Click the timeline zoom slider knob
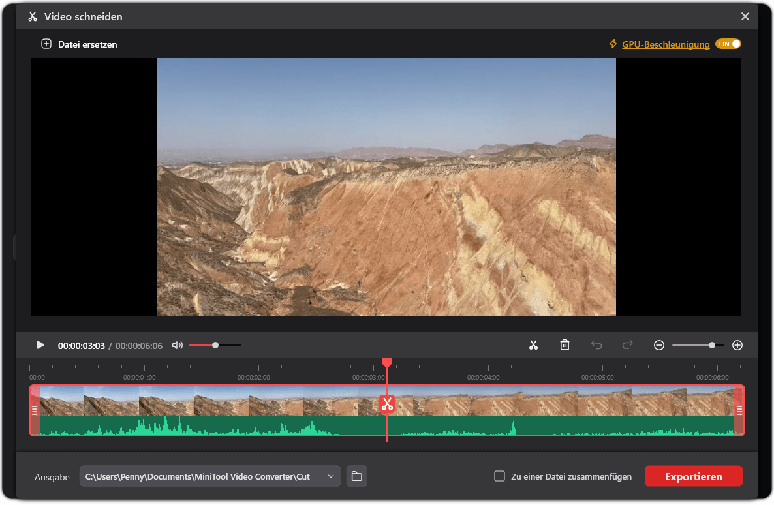The image size is (774, 505). coord(712,345)
